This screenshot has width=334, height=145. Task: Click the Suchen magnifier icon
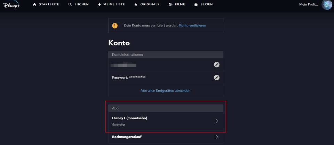70,5
